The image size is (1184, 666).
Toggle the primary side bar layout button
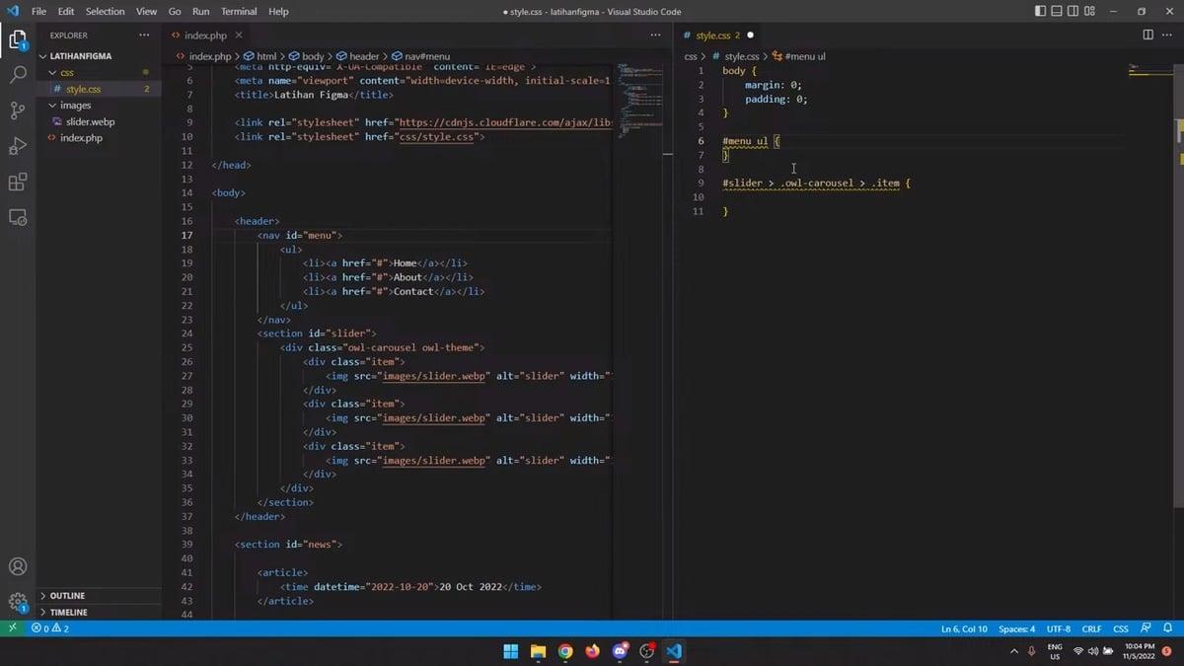click(x=1041, y=11)
